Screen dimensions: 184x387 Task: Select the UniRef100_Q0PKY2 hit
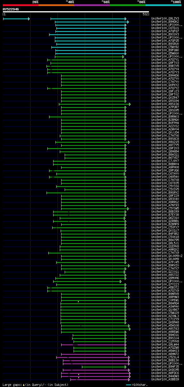[x=165, y=85]
